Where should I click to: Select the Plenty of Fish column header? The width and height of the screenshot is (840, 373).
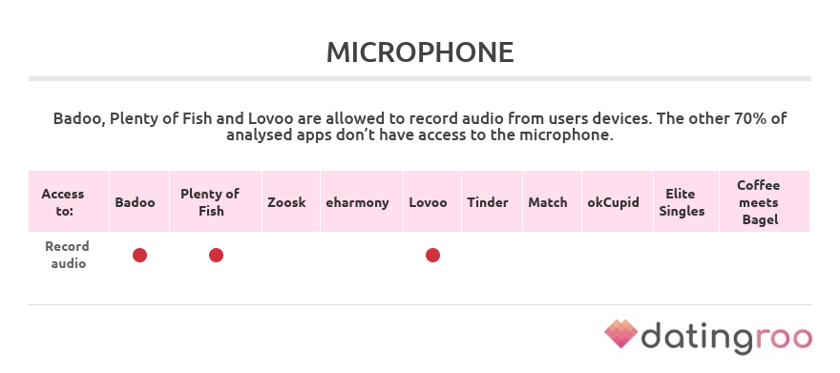(x=216, y=201)
